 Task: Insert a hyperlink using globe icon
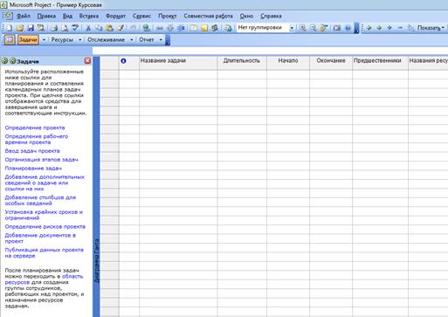[147, 28]
